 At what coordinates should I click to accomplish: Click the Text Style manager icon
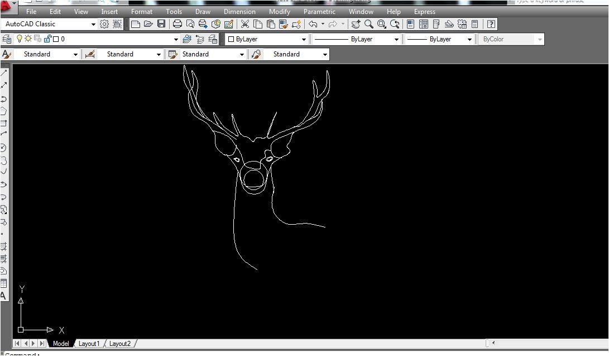coord(7,54)
